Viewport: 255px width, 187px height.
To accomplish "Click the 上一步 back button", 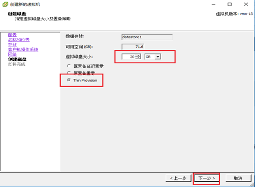I will point(178,178).
